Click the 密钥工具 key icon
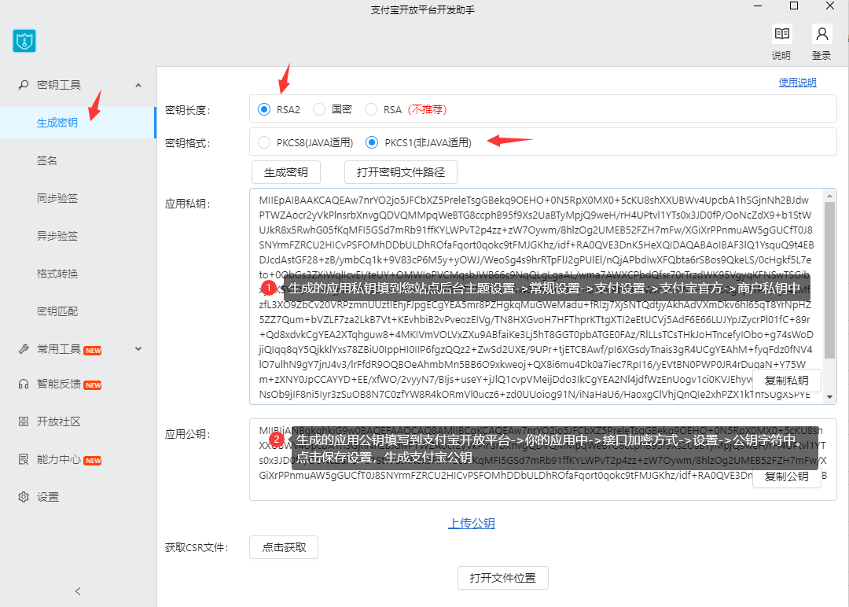Viewport: 849px width, 607px height. (24, 85)
